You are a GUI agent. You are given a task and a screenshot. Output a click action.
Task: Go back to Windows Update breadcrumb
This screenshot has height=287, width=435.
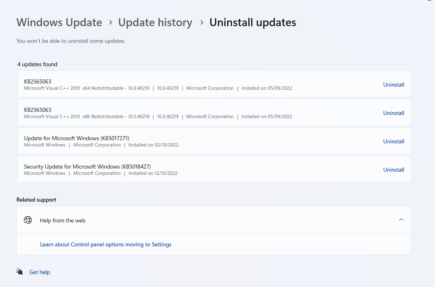point(59,22)
